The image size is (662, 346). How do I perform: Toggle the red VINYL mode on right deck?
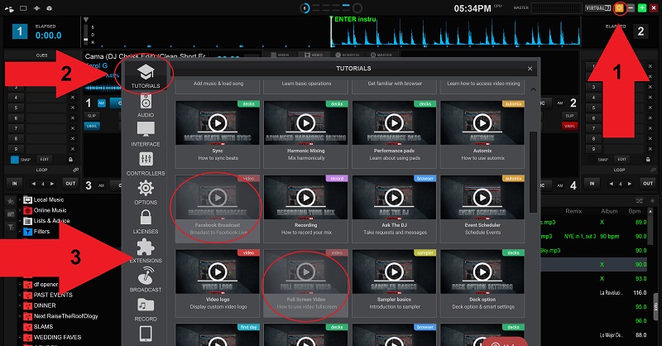[x=569, y=126]
